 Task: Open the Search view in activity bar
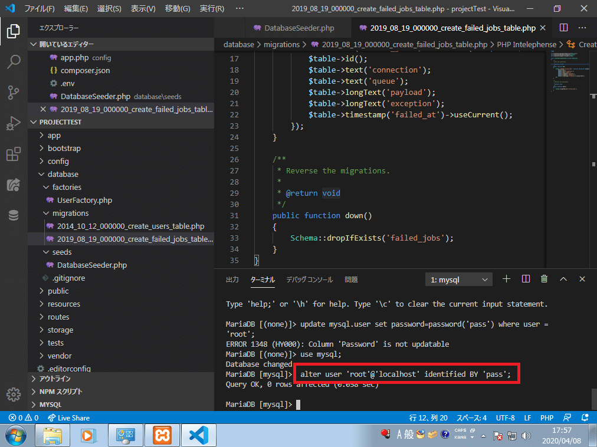[14, 62]
